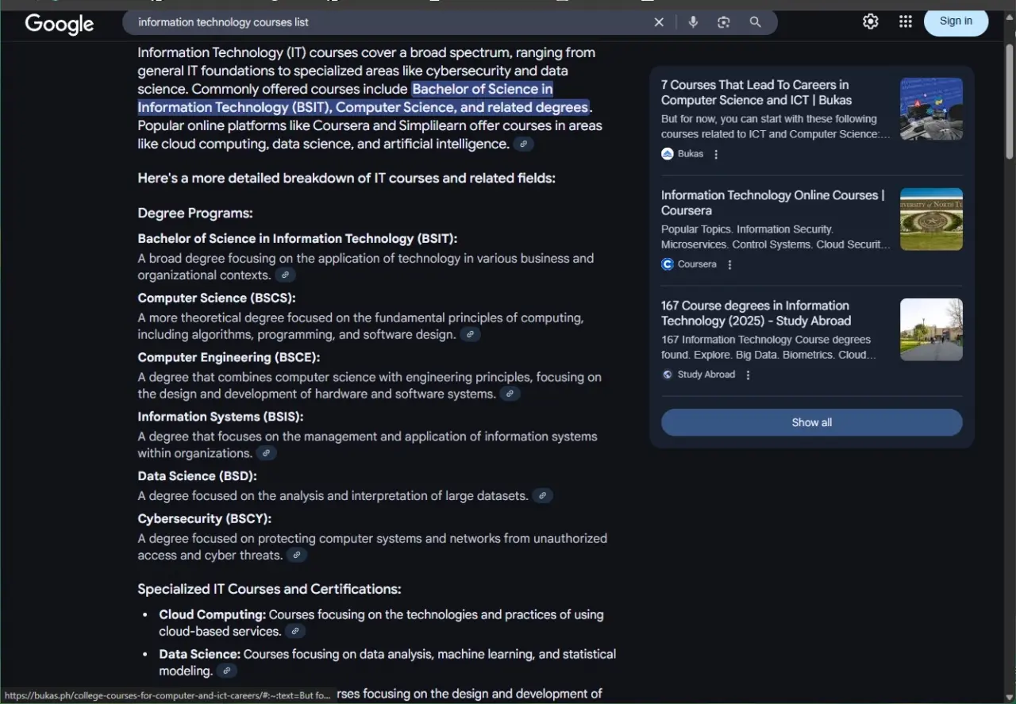
Task: Open more options for Bukas result
Action: (716, 154)
